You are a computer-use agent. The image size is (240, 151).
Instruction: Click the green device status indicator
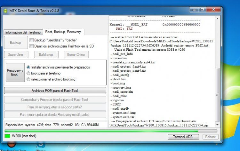click(7, 136)
